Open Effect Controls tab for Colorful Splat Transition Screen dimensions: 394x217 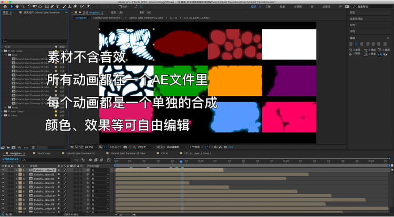point(42,12)
